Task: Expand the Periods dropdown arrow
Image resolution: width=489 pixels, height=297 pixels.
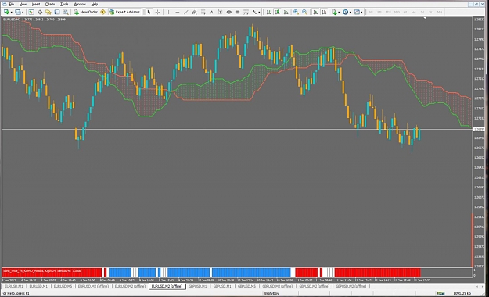Action: [351, 13]
